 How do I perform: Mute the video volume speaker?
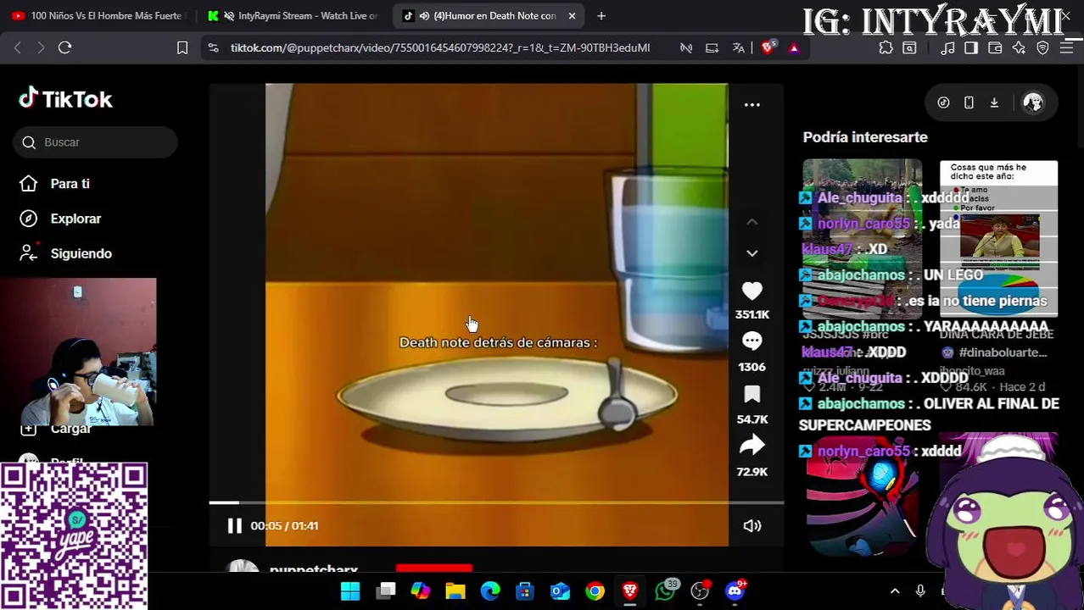[752, 526]
